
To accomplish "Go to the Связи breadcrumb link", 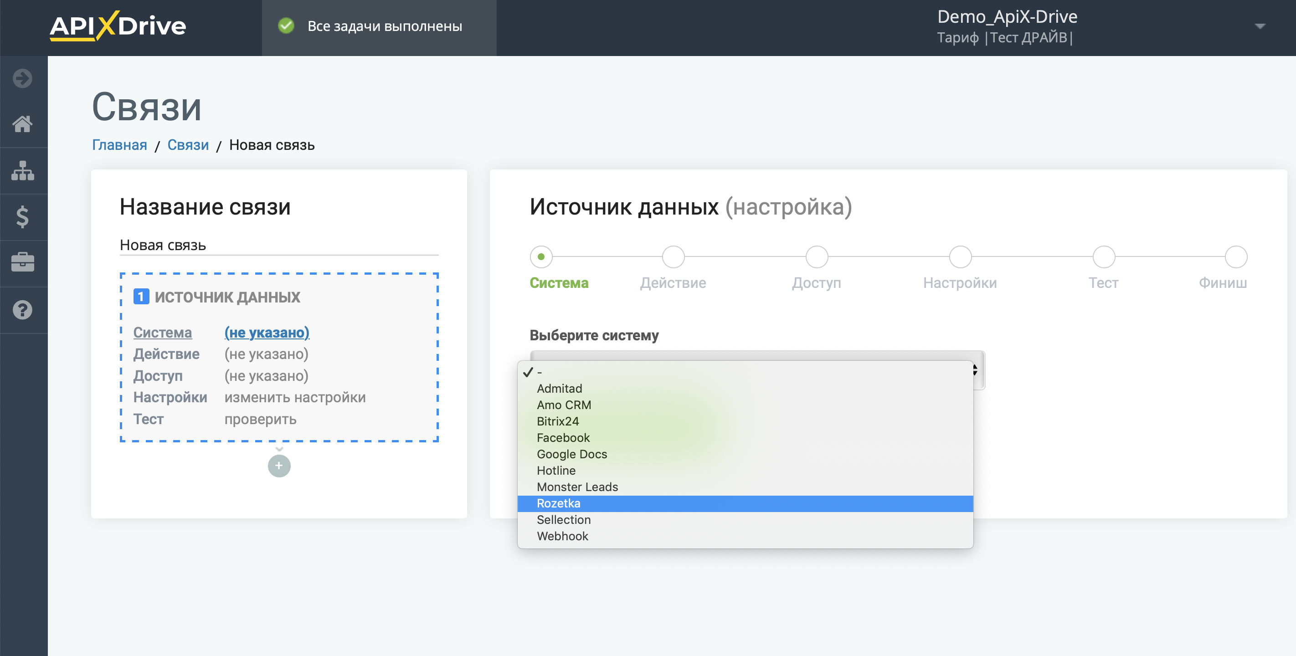I will point(188,145).
